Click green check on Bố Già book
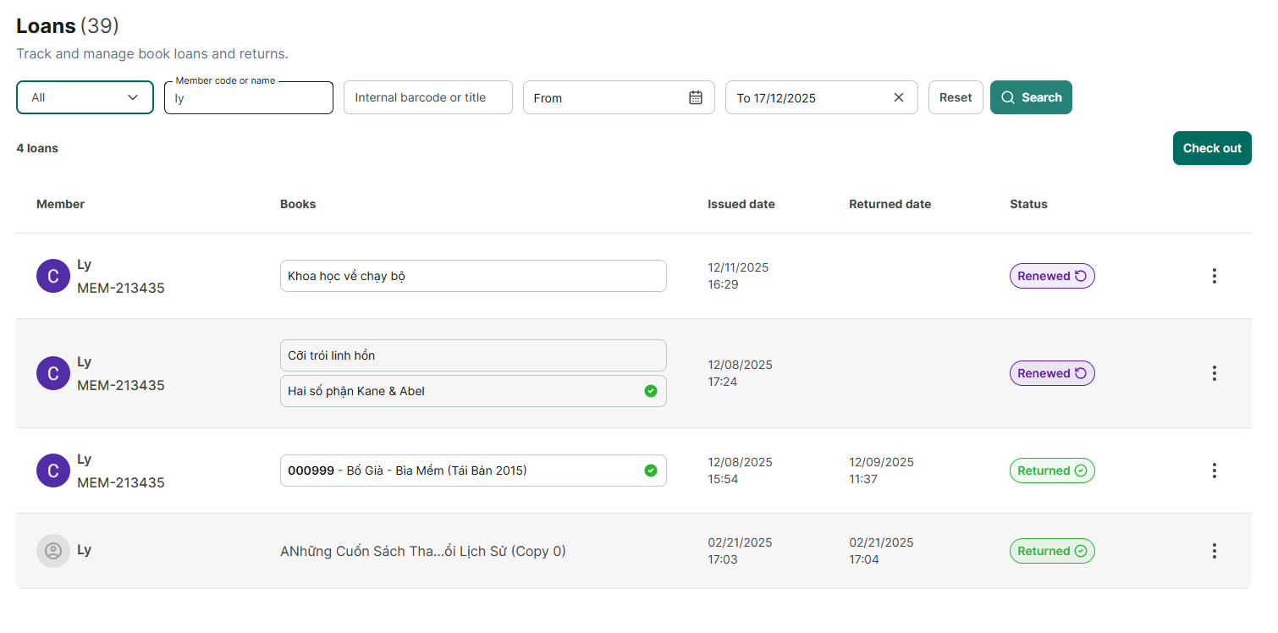1278x633 pixels. [x=651, y=471]
